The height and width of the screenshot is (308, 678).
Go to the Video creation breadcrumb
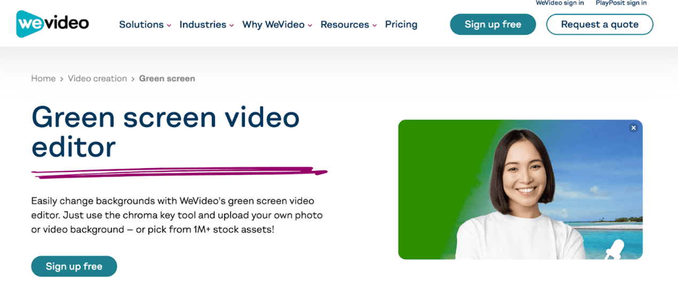[x=97, y=78]
